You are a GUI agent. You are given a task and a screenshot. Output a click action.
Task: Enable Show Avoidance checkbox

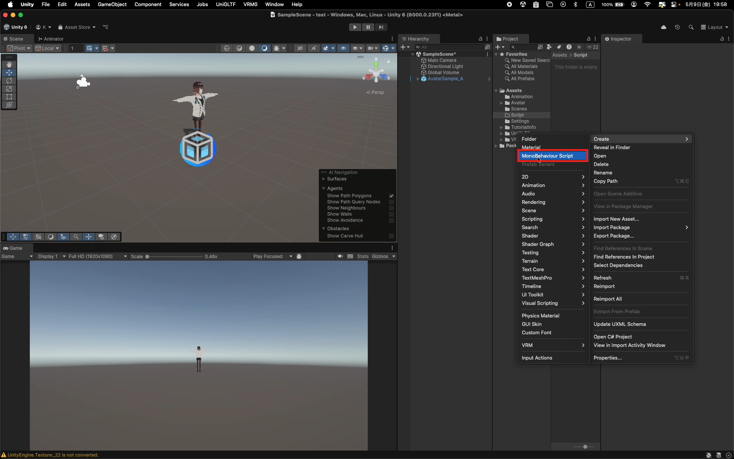point(391,220)
